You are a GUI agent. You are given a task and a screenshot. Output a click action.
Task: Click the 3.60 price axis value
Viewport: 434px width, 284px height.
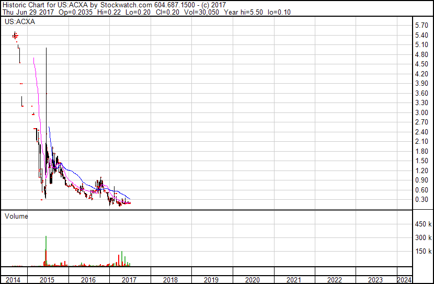pyautogui.click(x=421, y=93)
